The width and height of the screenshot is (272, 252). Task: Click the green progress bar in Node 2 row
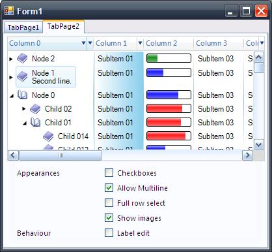click(169, 58)
